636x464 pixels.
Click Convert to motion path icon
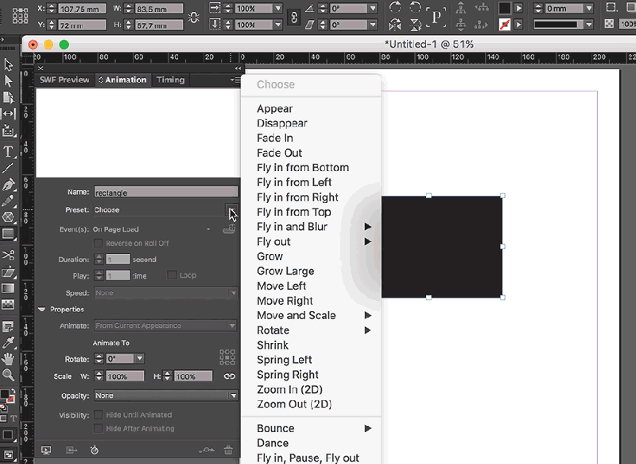point(207,450)
